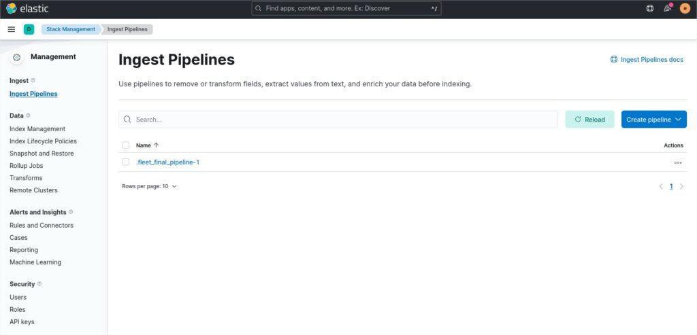Go to next page arrow
The image size is (697, 335).
pos(681,186)
